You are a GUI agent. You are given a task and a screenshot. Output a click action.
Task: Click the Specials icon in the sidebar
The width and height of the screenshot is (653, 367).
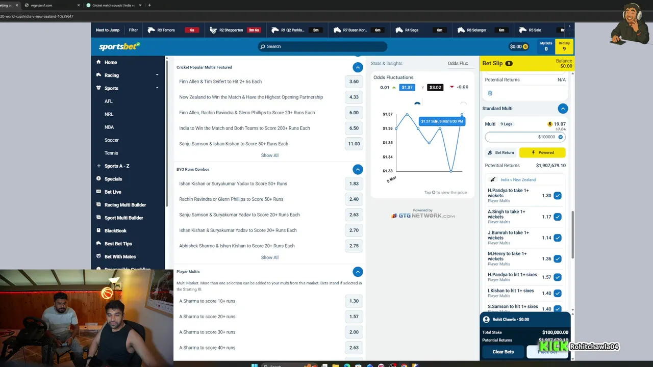(x=99, y=179)
